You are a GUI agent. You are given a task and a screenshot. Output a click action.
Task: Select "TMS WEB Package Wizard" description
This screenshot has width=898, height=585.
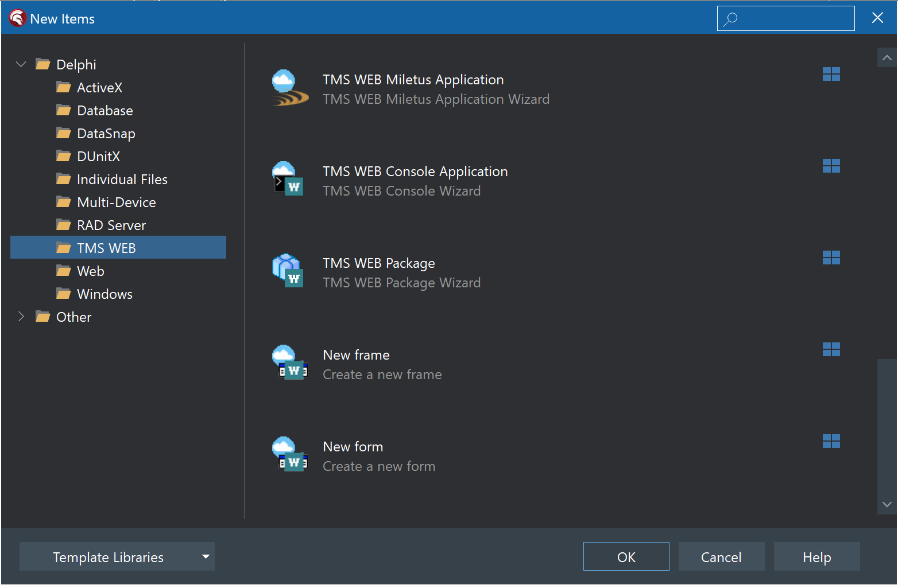(402, 283)
